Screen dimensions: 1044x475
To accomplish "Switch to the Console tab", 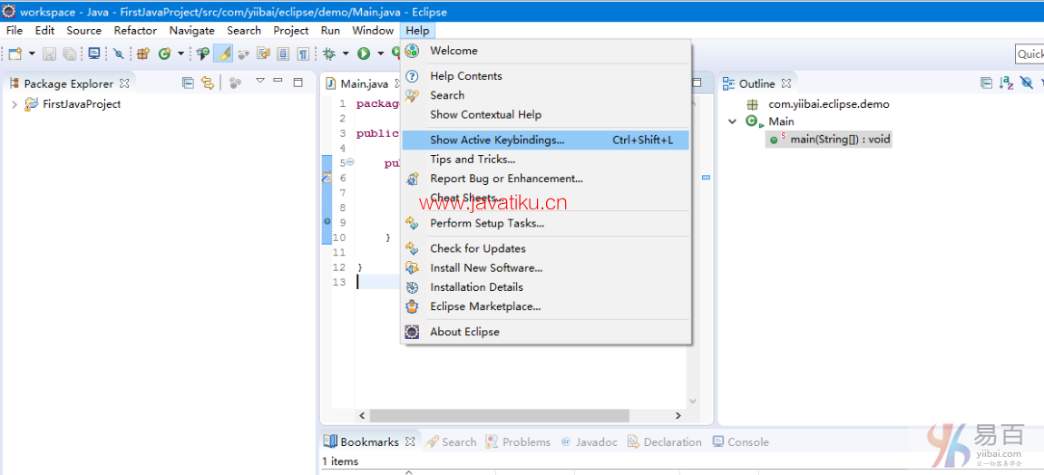I will 747,442.
